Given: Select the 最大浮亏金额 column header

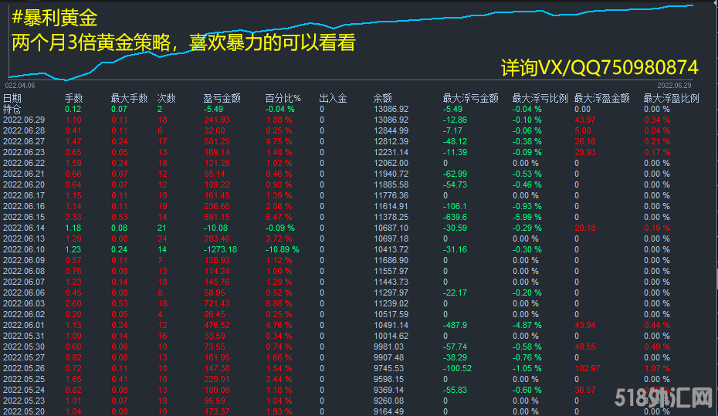Looking at the screenshot, I should (x=469, y=98).
